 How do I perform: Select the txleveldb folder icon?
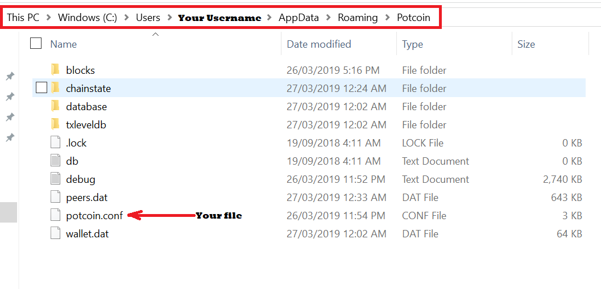[x=55, y=125]
